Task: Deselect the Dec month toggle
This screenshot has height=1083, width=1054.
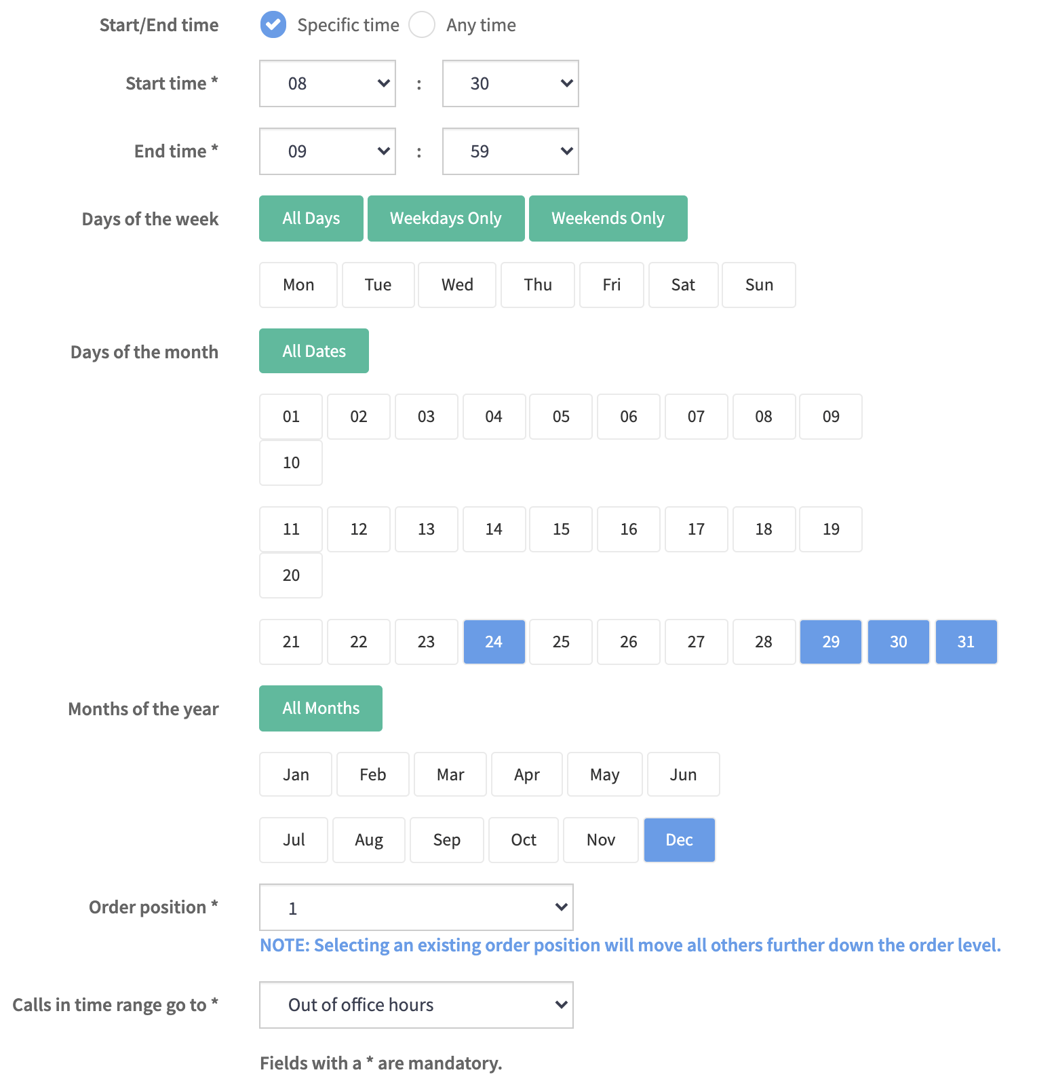Action: click(679, 840)
